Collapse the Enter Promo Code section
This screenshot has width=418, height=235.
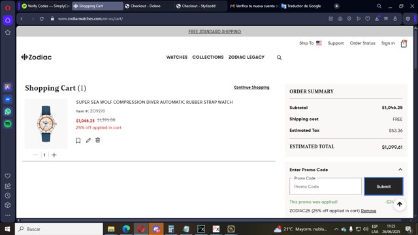(400, 170)
